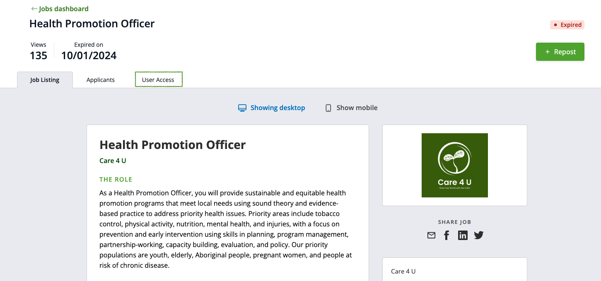The image size is (601, 281).
Task: Switch preview to Show mobile
Action: (x=351, y=108)
